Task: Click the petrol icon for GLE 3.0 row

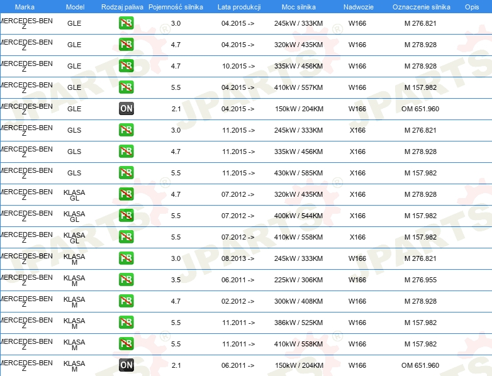Action: tap(126, 23)
